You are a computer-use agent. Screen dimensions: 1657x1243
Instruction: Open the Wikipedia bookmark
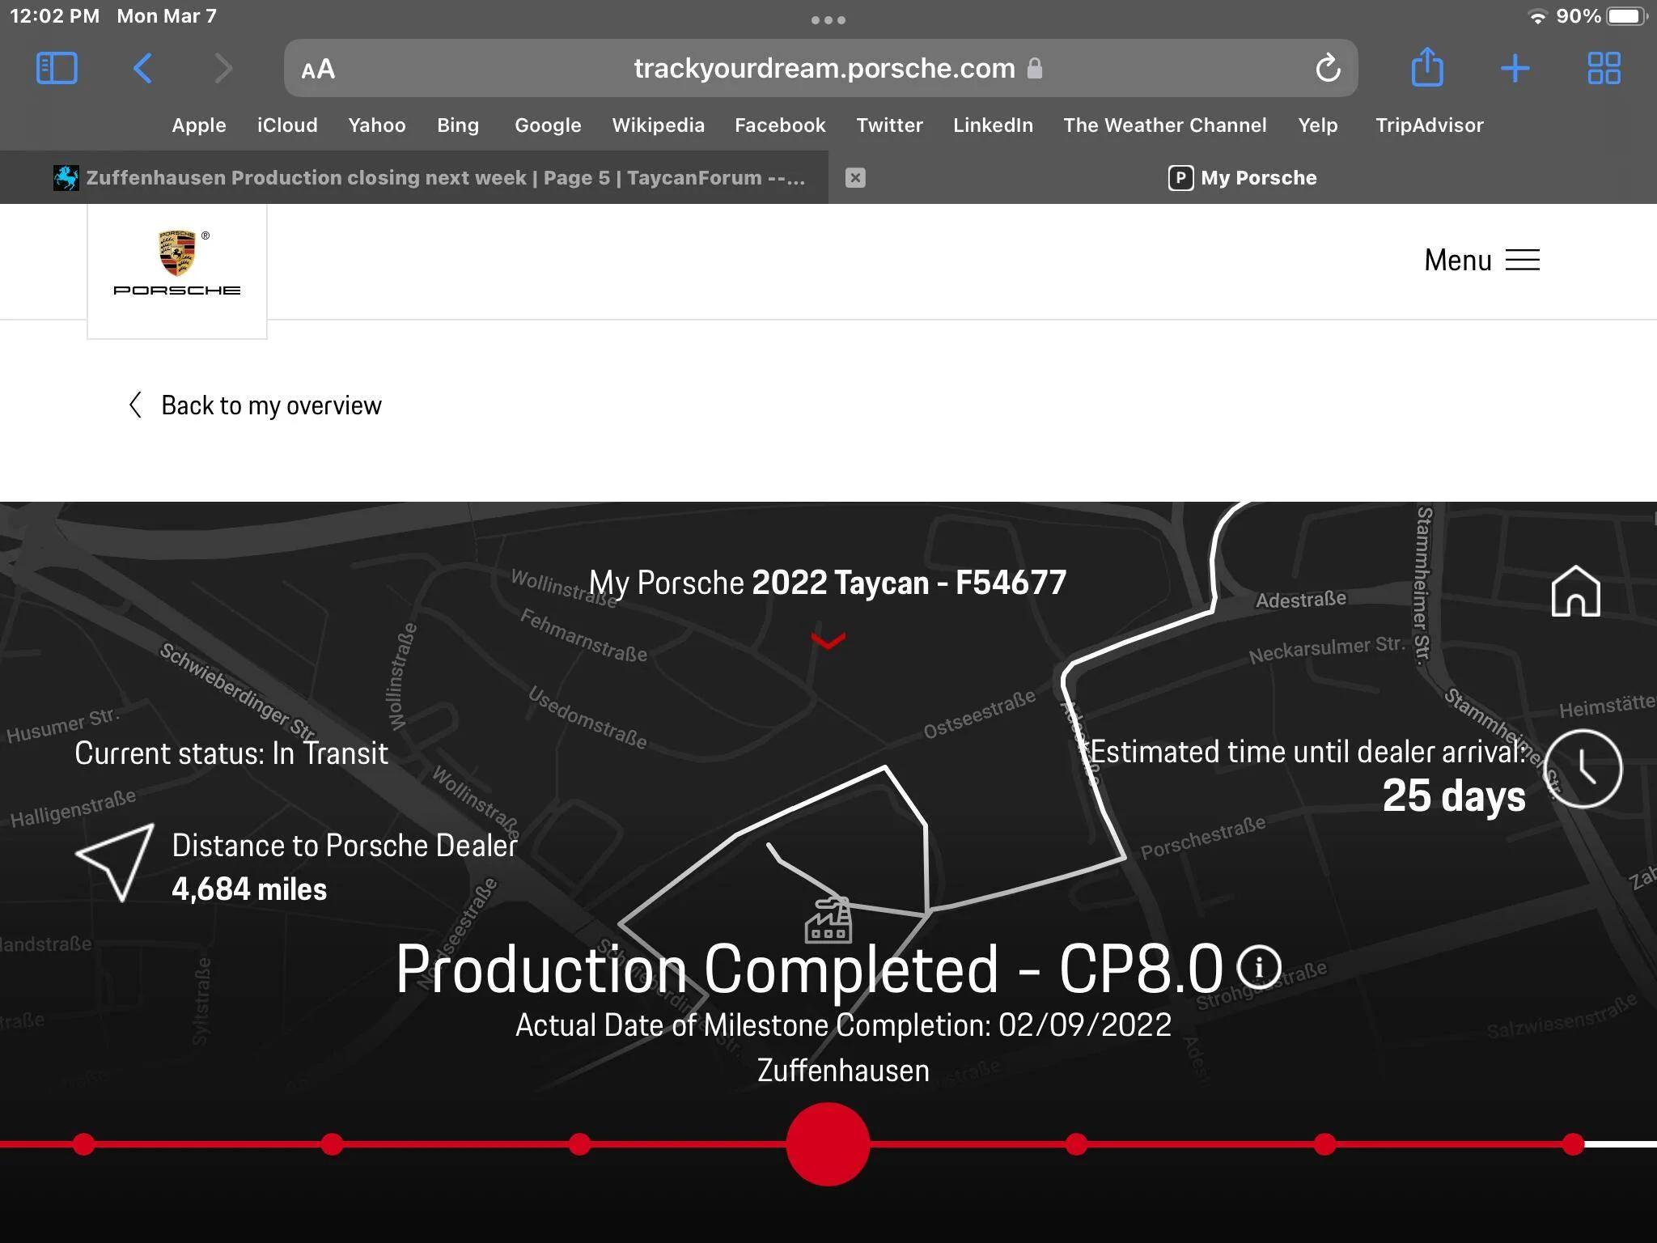coord(658,125)
